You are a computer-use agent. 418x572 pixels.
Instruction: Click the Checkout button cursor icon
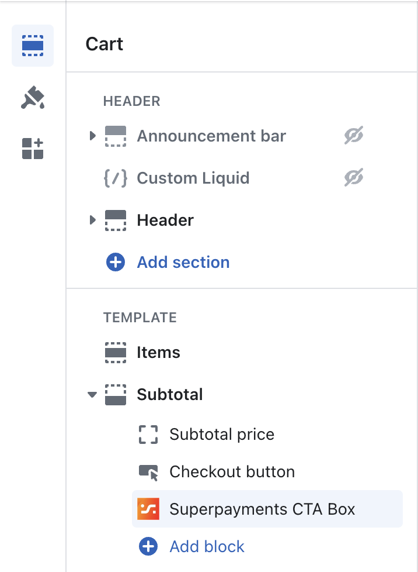tap(148, 471)
